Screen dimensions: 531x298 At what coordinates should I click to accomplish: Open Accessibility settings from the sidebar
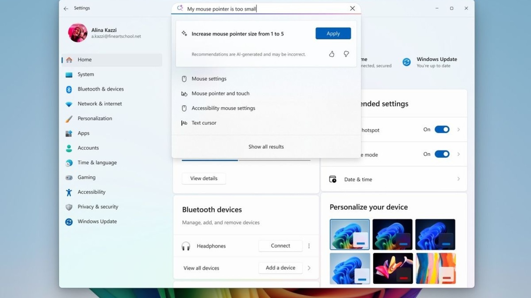click(91, 192)
